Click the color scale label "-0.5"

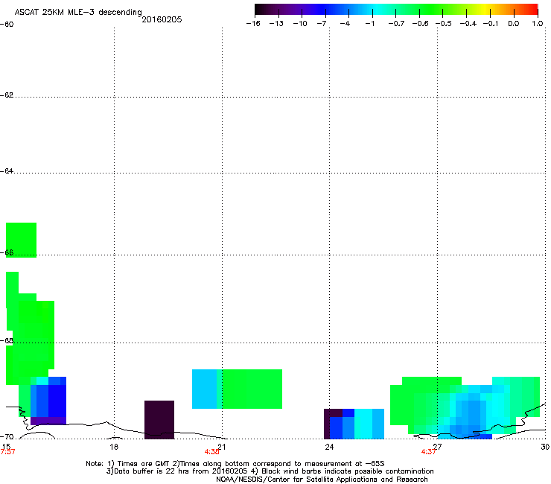(444, 24)
